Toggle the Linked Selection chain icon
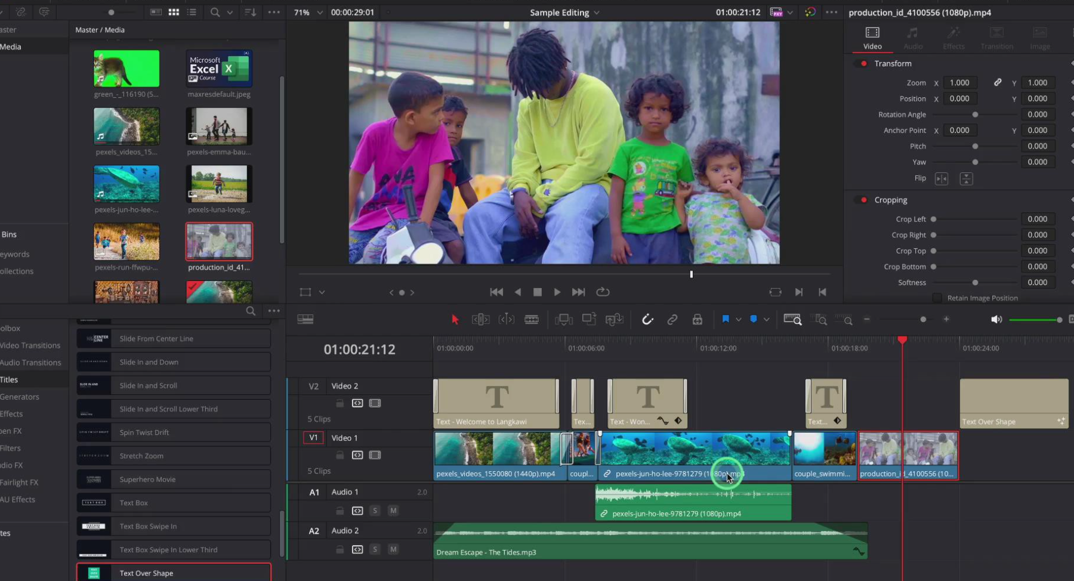Screen dimensions: 1074x581 [x=672, y=320]
